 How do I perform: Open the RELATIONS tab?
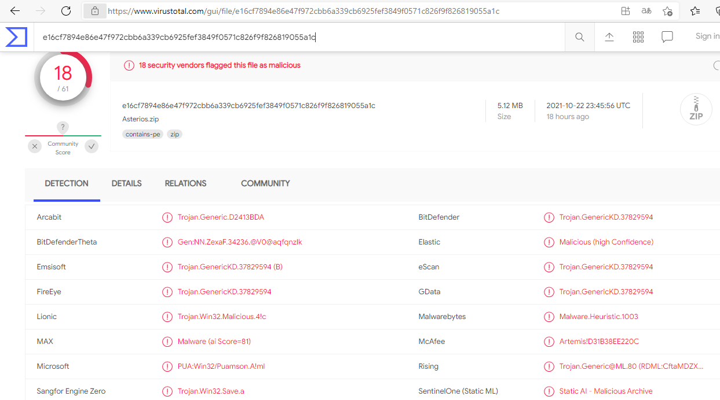185,184
